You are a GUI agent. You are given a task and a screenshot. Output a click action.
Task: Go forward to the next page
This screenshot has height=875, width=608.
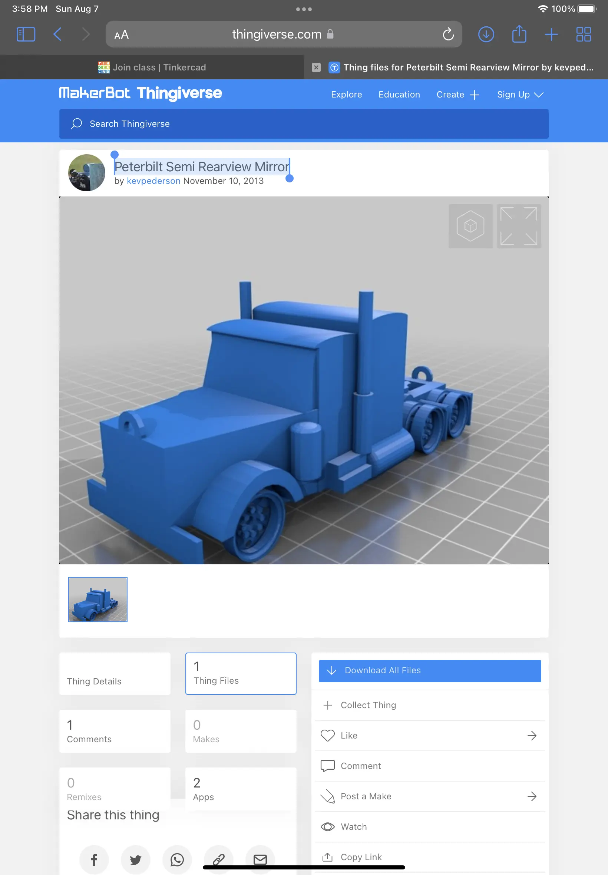click(86, 34)
